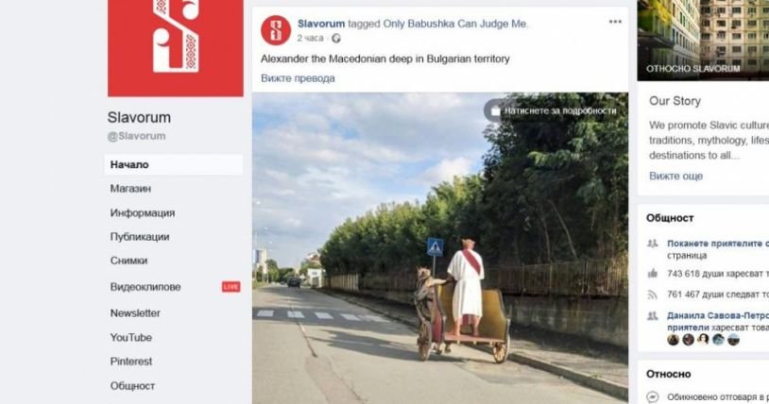
Task: Open the chariot photo in the post
Action: point(440,248)
